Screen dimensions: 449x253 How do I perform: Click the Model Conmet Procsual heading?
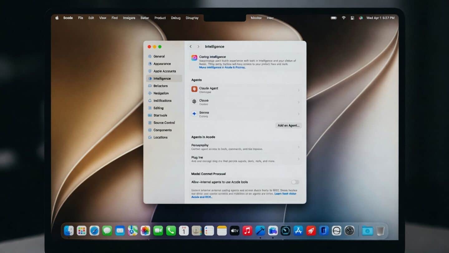[209, 174]
